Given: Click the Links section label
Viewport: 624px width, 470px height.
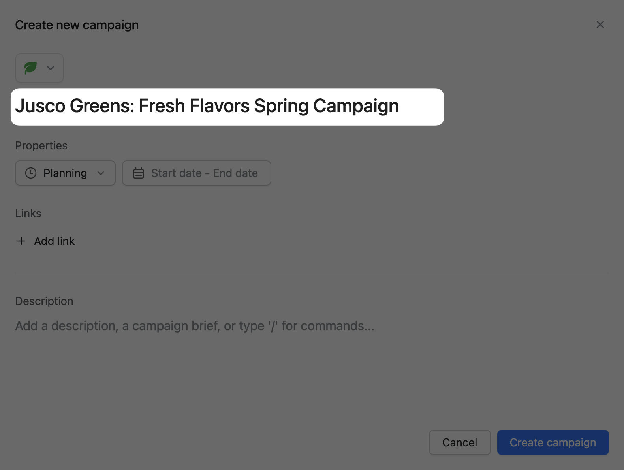Looking at the screenshot, I should (x=28, y=213).
